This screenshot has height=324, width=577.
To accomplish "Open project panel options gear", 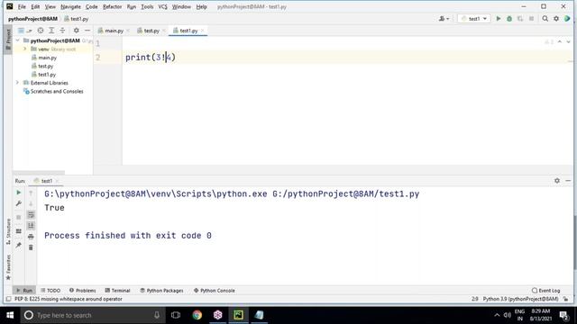I will point(76,31).
